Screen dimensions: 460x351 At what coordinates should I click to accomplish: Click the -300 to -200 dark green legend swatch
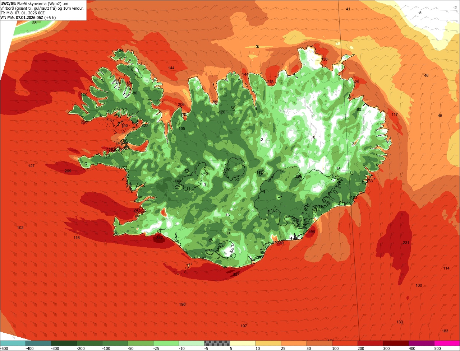(x=64, y=343)
